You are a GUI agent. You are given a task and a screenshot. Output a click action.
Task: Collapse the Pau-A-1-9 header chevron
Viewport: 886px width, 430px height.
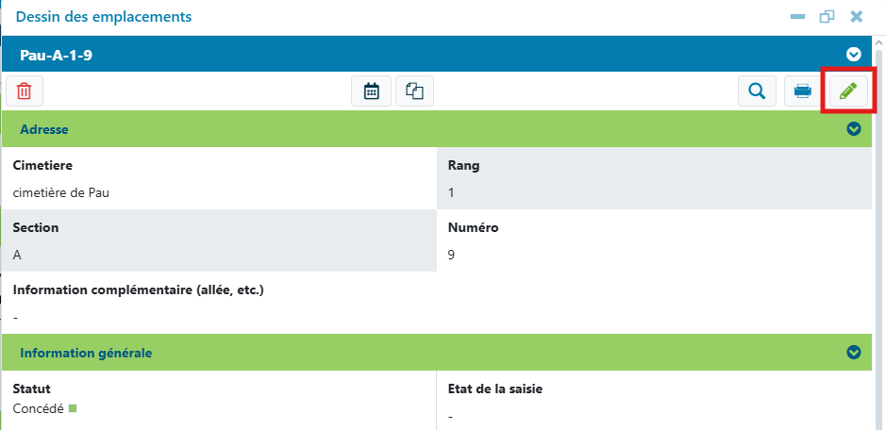pos(853,55)
